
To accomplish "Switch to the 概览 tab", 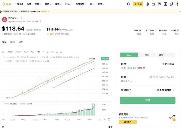I will (x=4, y=42).
